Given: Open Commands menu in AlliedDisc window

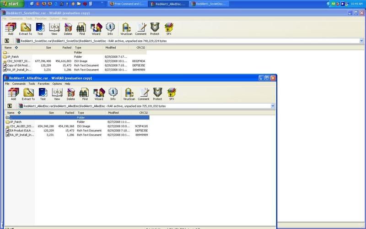Looking at the screenshot, I should [19, 84].
